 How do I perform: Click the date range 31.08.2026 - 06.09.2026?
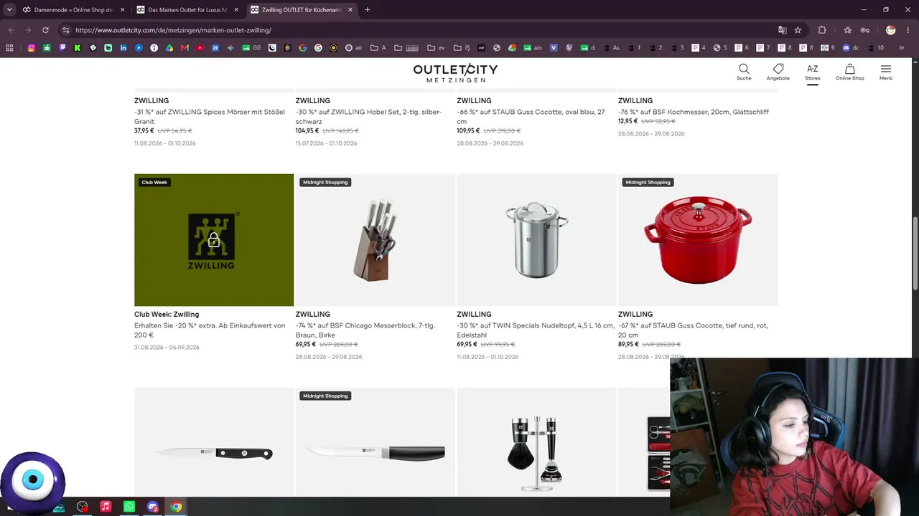tap(167, 348)
